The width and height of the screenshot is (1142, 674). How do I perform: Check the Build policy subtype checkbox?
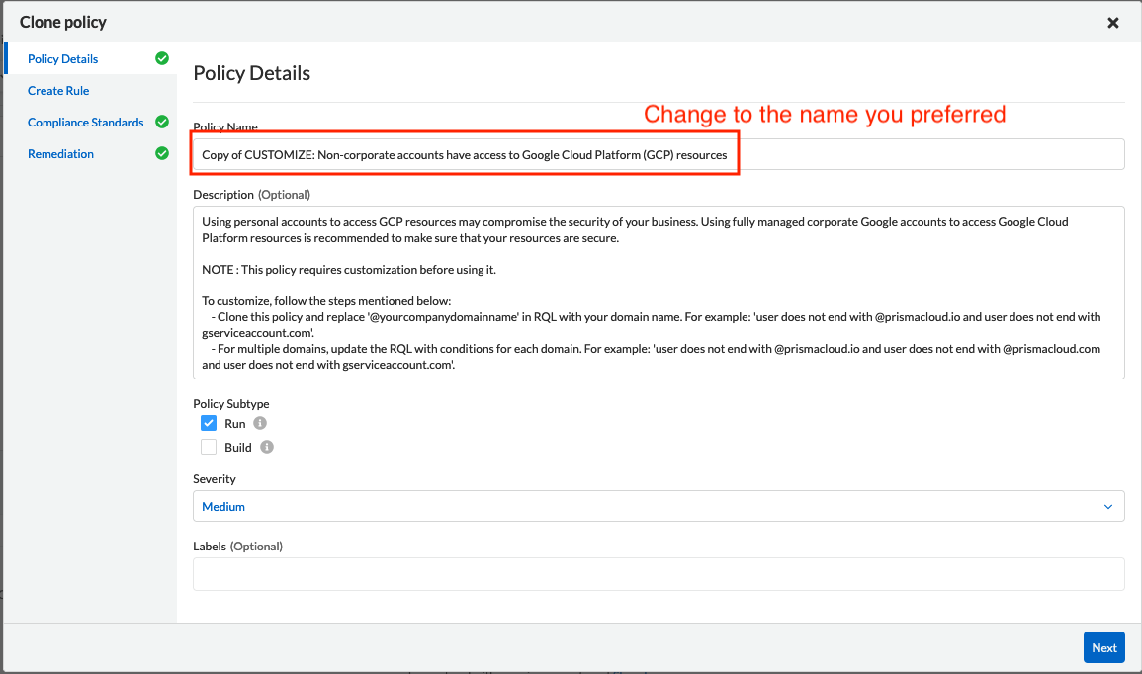coord(209,447)
